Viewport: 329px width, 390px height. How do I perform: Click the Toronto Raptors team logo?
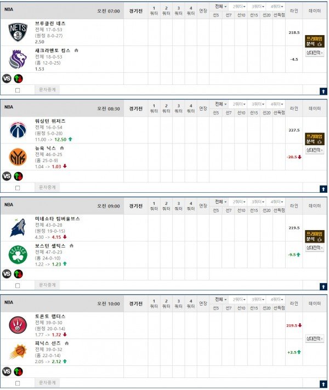(x=18, y=325)
